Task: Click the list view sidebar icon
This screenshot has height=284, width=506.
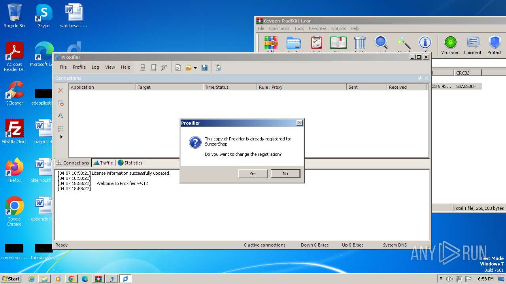Action: [60, 128]
